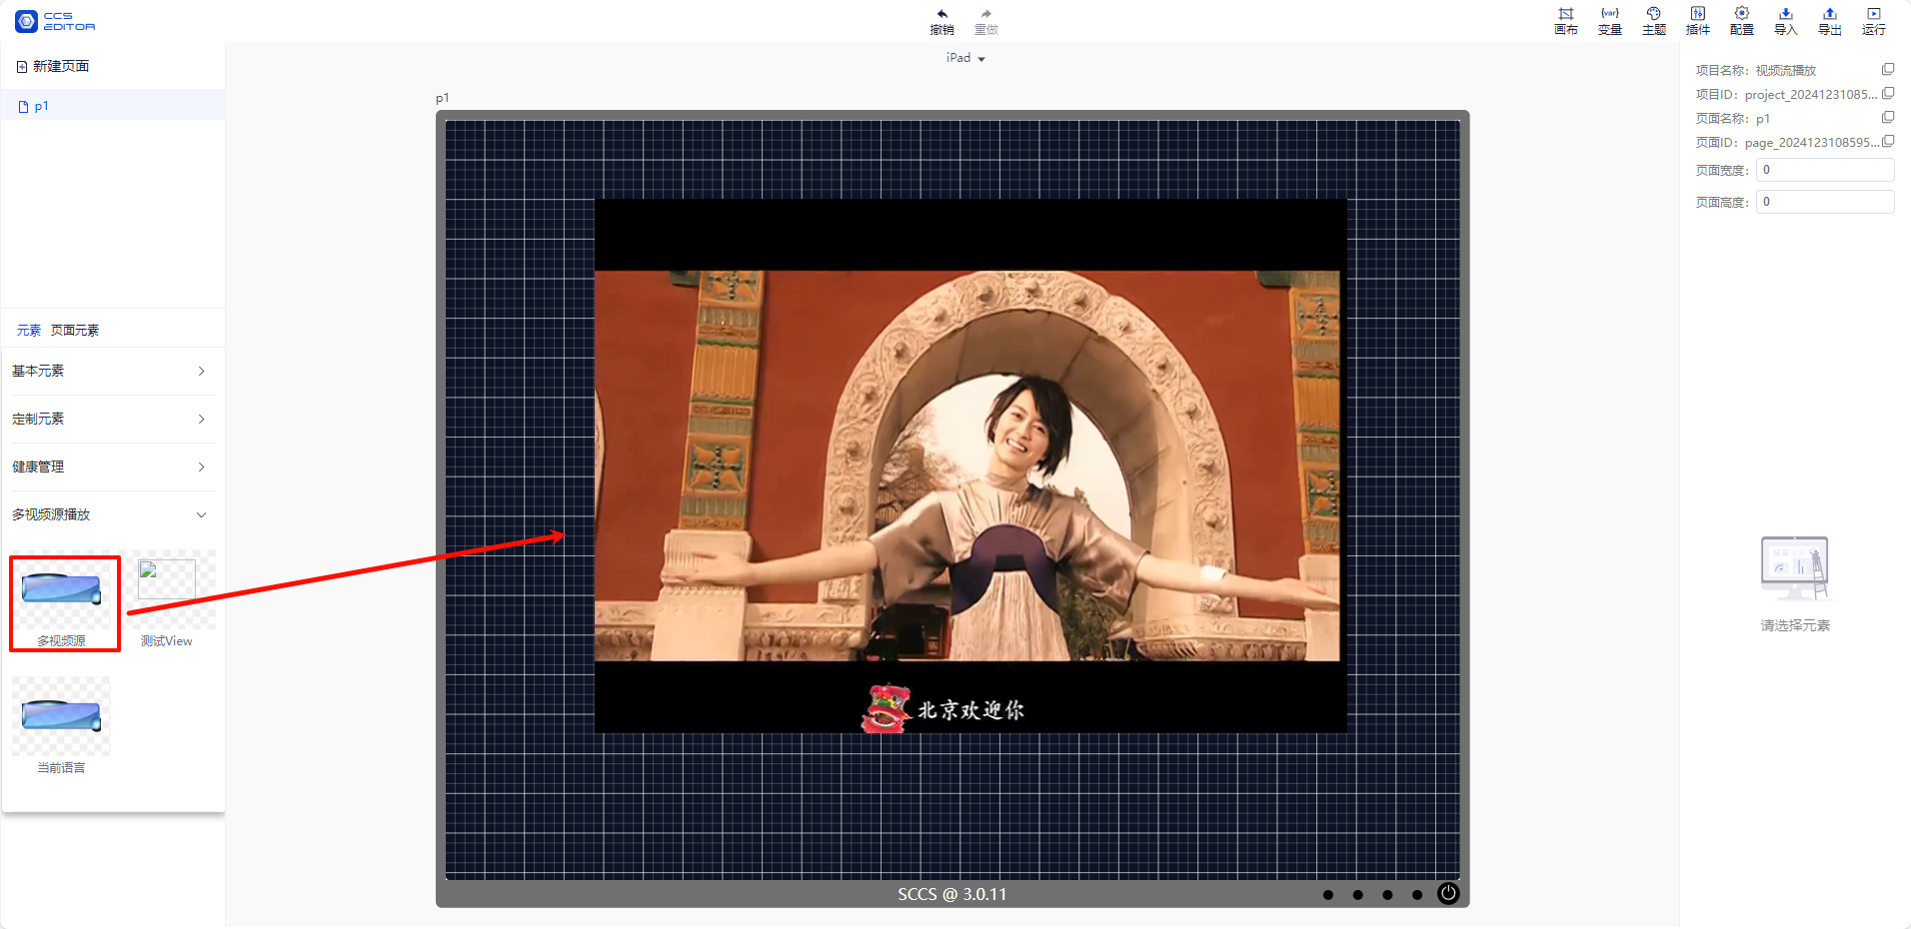This screenshot has height=929, width=1911.
Task: Expand the 定制元素 category
Action: pyautogui.click(x=109, y=419)
